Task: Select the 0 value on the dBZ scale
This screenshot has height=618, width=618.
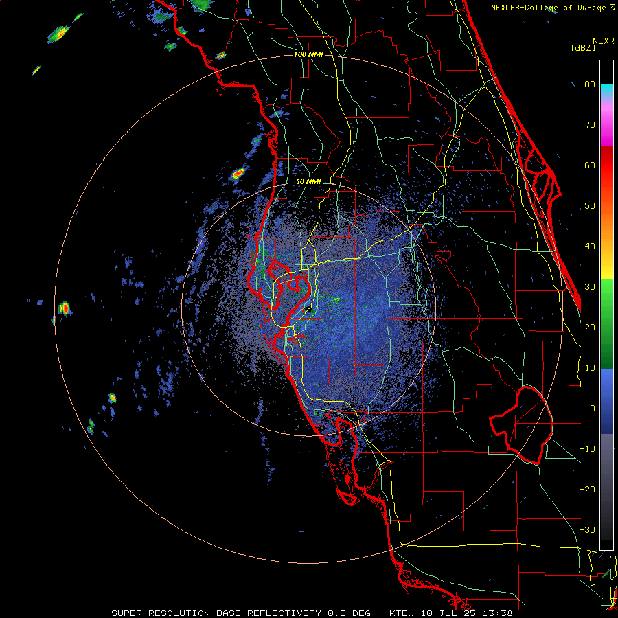Action: (x=593, y=409)
